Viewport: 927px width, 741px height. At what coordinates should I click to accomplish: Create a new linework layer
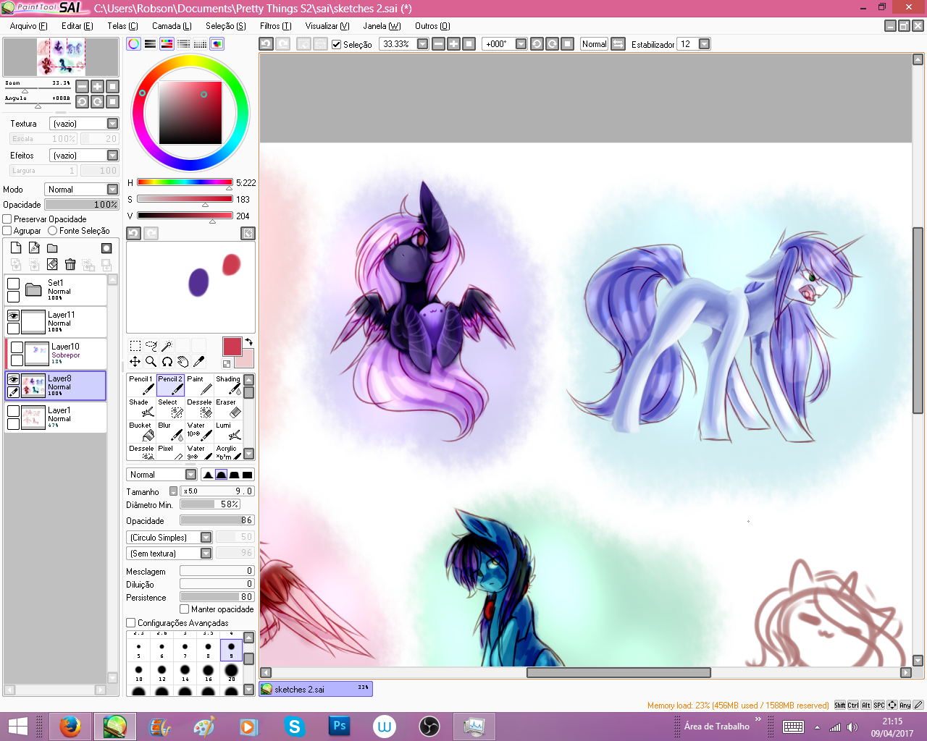click(x=34, y=247)
